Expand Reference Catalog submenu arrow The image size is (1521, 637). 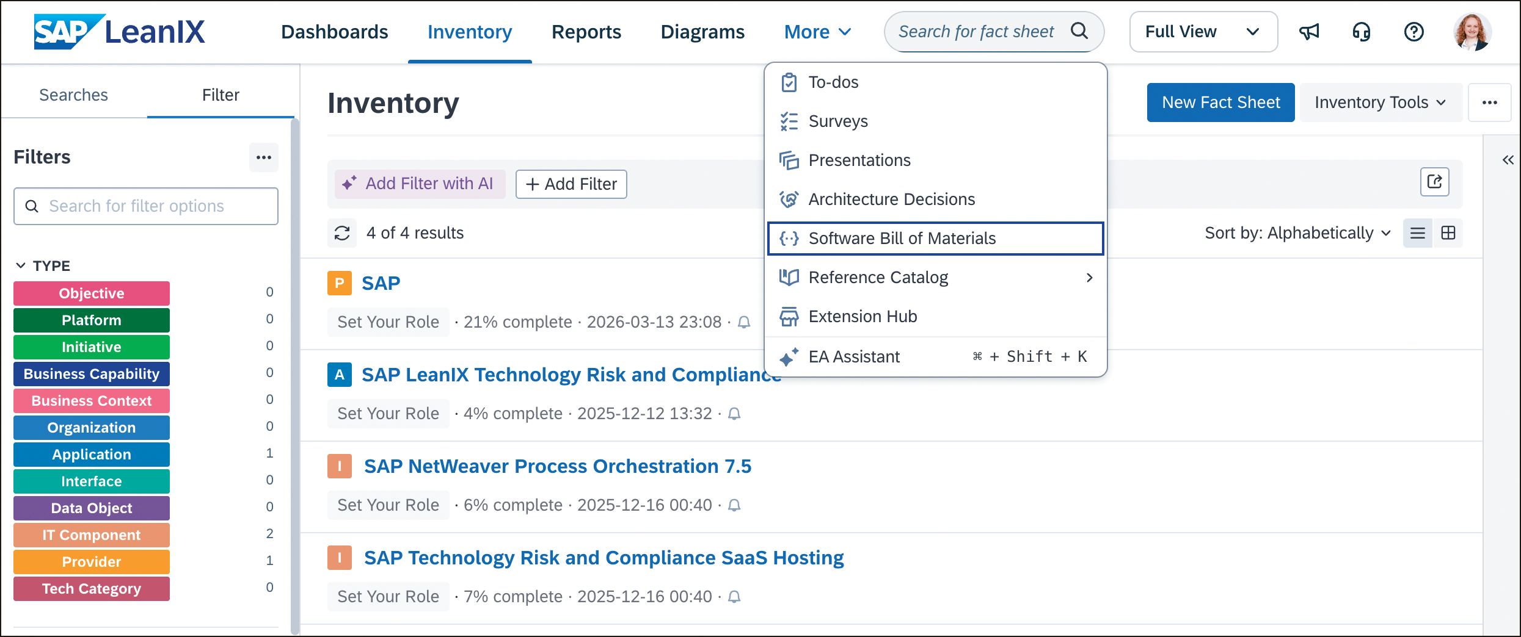pyautogui.click(x=1089, y=278)
